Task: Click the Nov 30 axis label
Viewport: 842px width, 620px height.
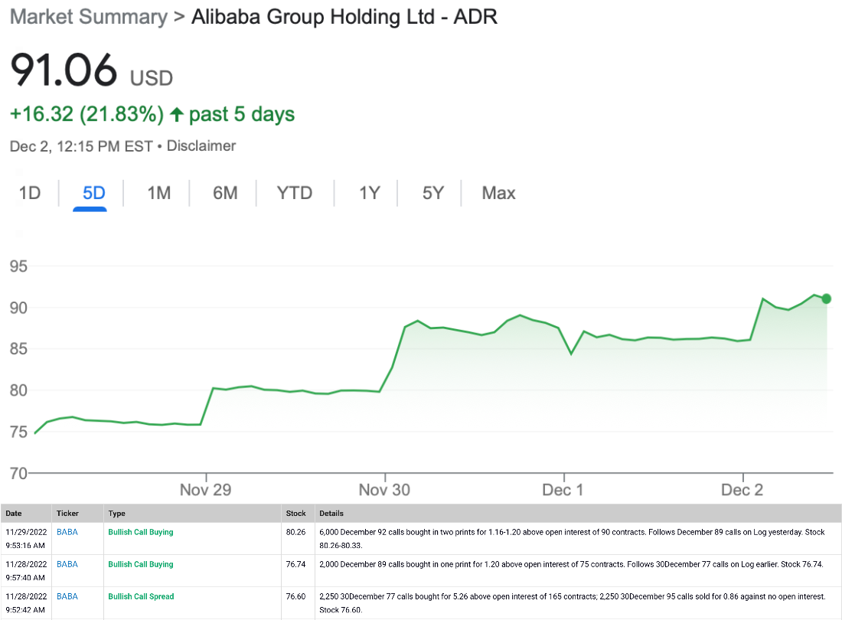Action: (384, 490)
